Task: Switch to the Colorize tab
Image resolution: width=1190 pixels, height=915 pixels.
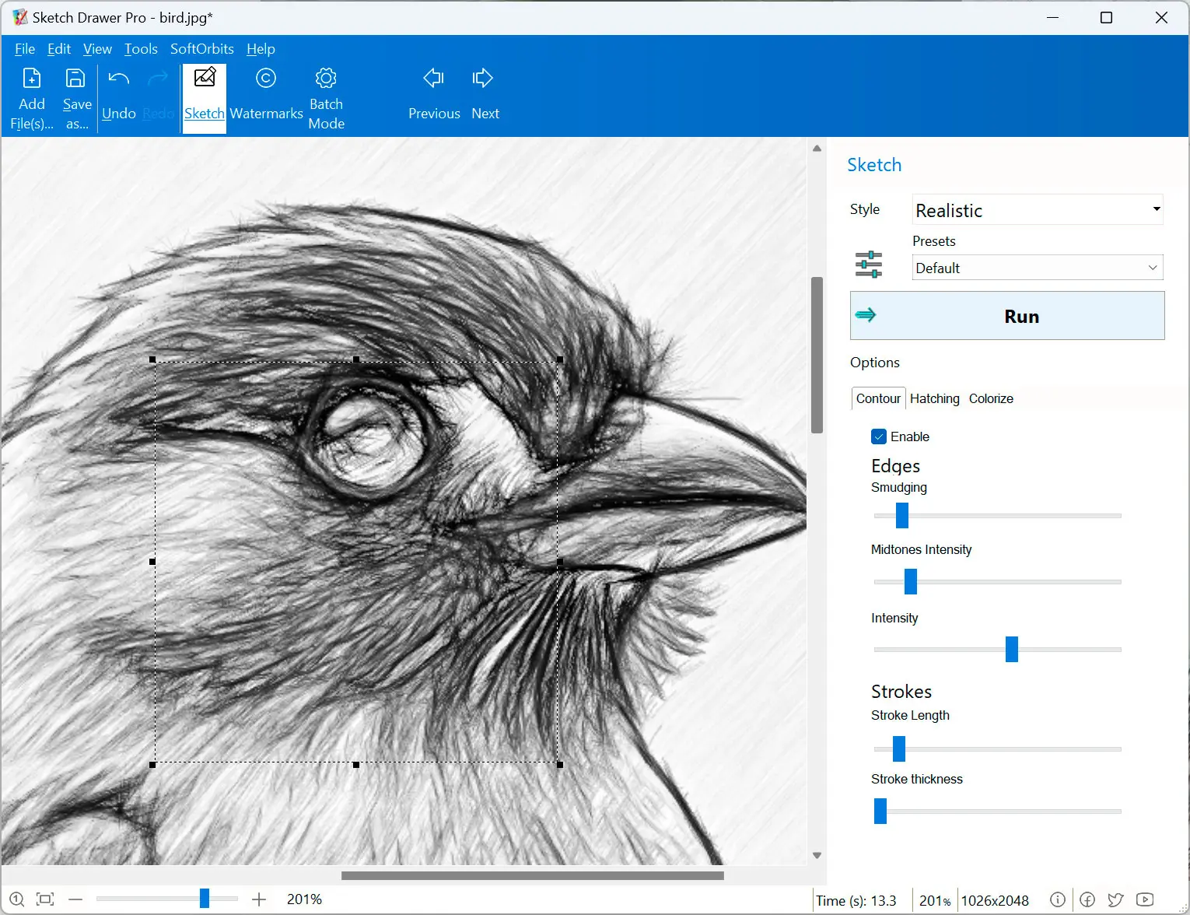Action: pyautogui.click(x=990, y=398)
